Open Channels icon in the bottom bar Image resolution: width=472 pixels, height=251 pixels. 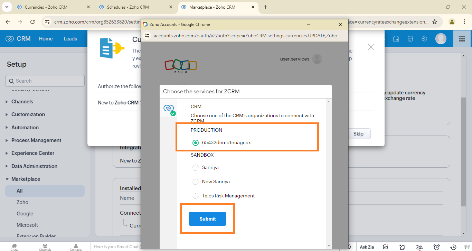point(45,247)
